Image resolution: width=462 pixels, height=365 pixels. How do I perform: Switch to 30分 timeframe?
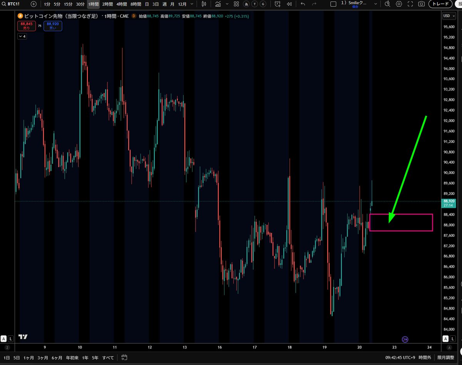click(80, 4)
